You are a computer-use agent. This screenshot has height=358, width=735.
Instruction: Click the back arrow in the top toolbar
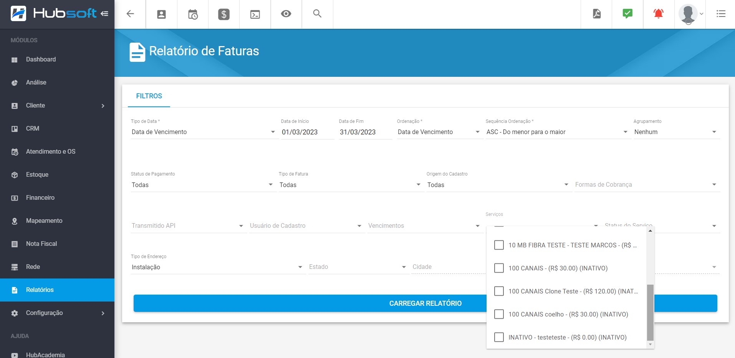pos(130,14)
